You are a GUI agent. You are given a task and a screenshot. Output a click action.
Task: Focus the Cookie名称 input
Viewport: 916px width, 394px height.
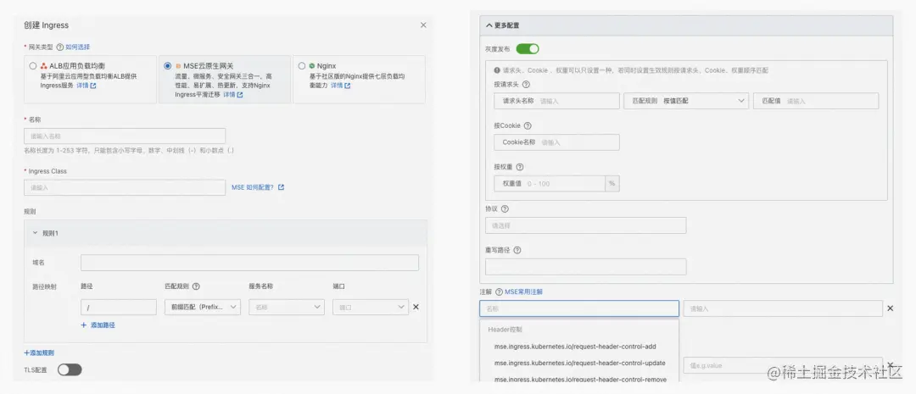[556, 142]
